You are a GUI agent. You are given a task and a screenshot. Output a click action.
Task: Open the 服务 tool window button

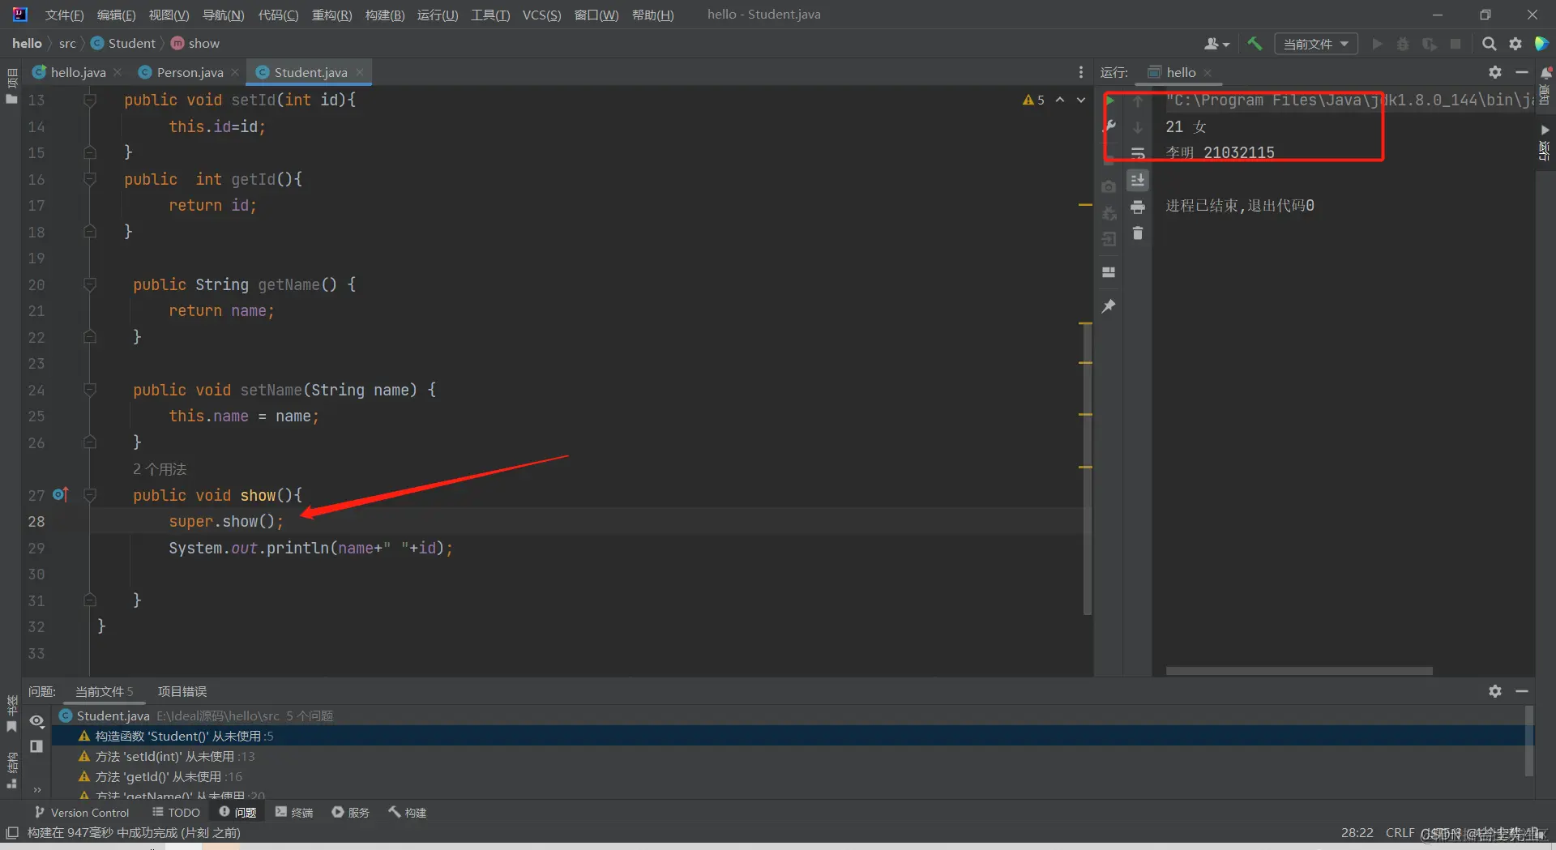tap(351, 812)
